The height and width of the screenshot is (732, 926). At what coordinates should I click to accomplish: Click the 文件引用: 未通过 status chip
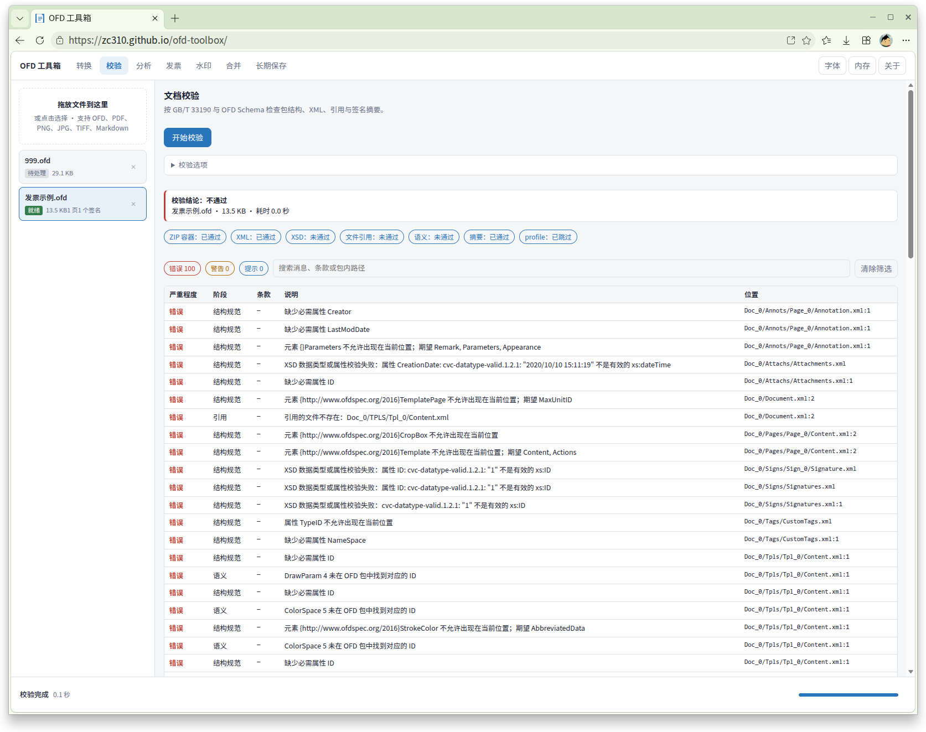point(372,237)
